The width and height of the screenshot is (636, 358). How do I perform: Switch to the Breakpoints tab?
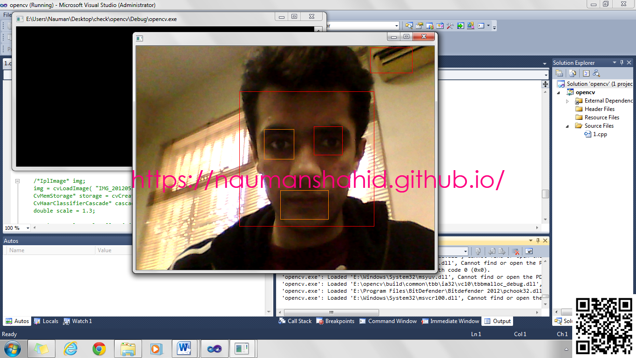[335, 321]
